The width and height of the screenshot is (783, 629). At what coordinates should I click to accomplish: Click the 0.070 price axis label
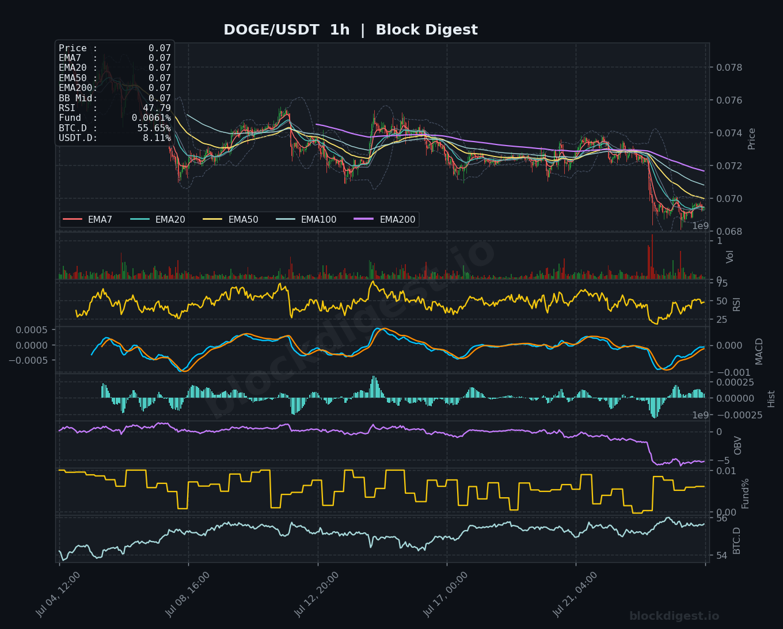click(729, 199)
